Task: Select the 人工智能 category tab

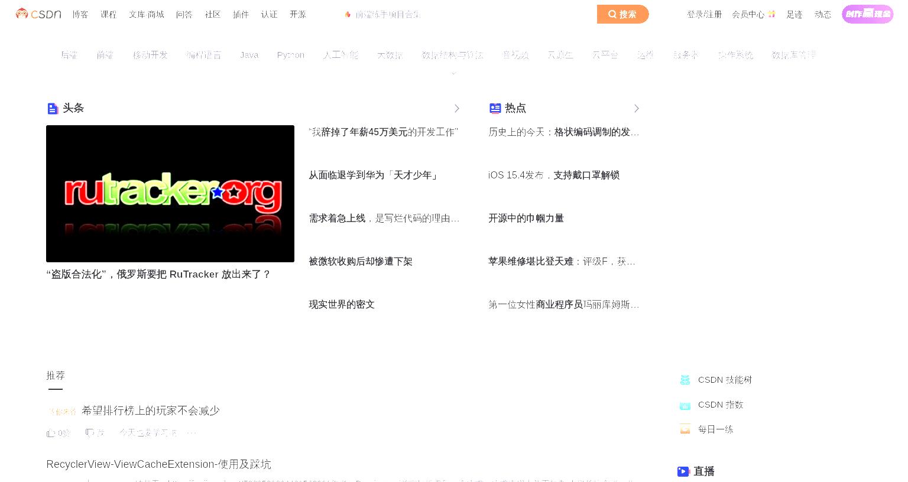Action: tap(341, 55)
